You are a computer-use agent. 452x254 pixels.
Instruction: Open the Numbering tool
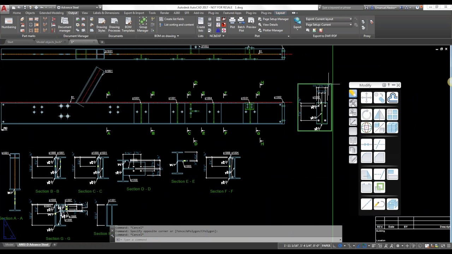[8, 23]
